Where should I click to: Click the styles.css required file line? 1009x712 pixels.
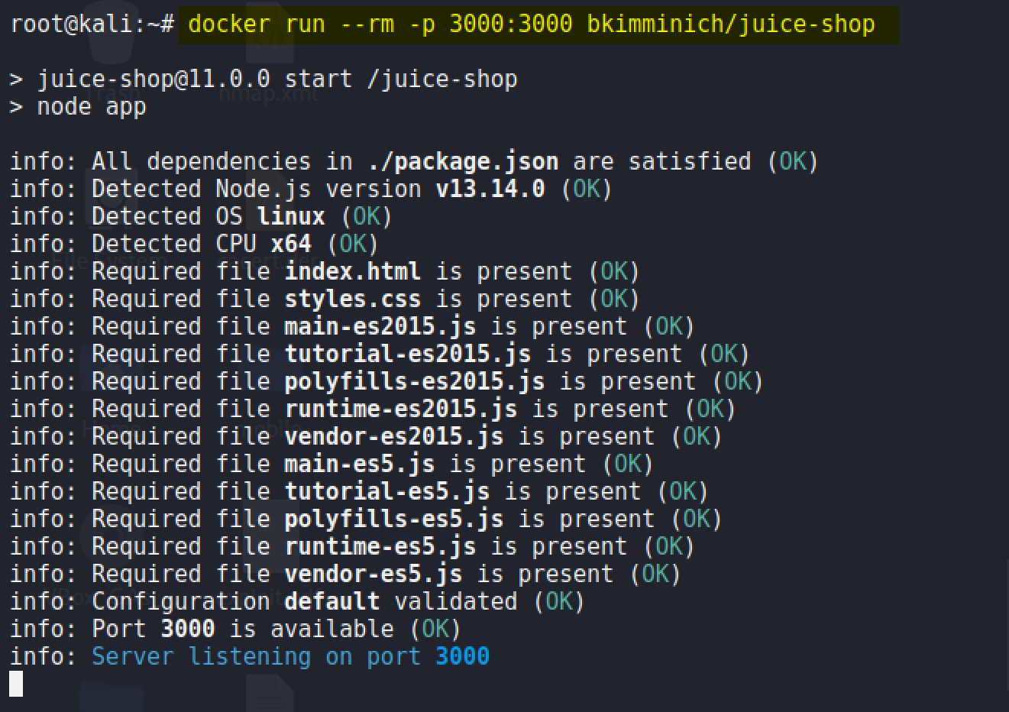coord(325,299)
